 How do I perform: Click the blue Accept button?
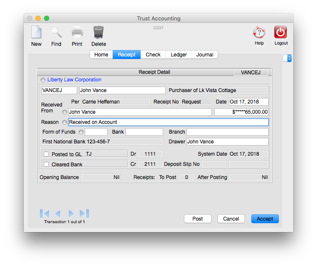265,219
